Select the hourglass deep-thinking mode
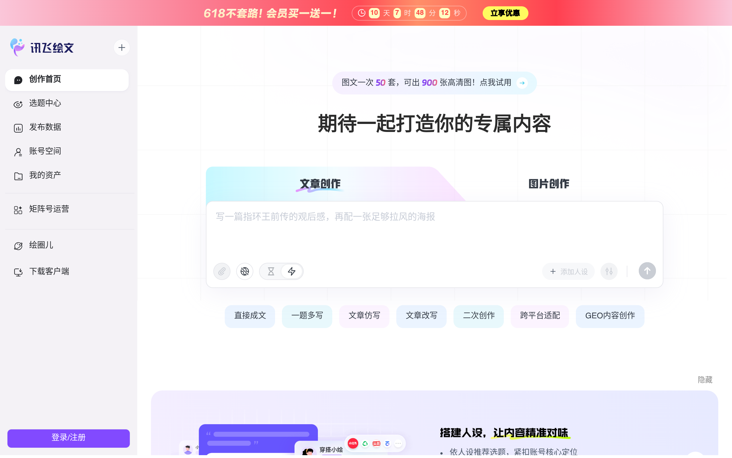 pyautogui.click(x=271, y=271)
